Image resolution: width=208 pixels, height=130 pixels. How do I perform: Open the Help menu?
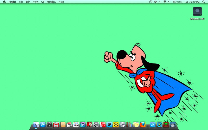click(x=61, y=2)
